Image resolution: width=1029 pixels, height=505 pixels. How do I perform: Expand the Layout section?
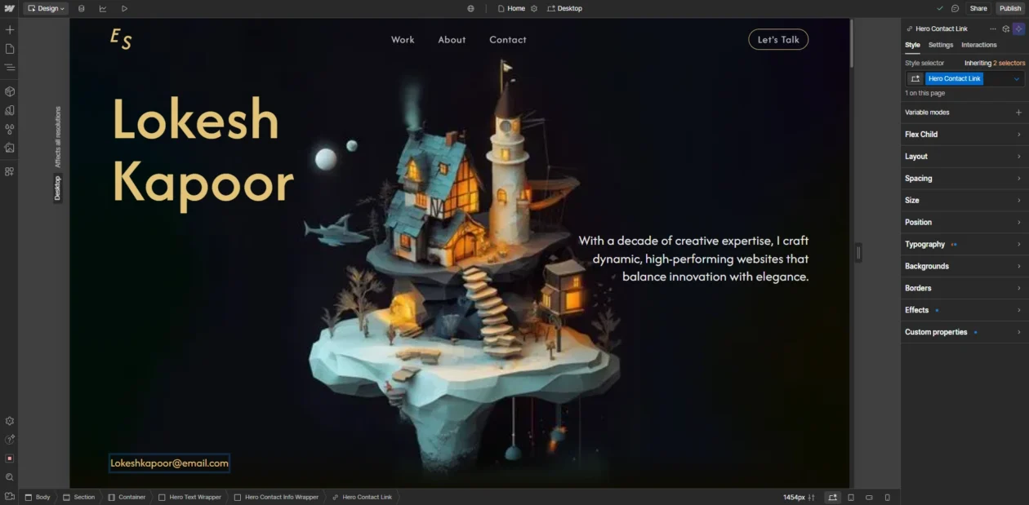coord(964,157)
